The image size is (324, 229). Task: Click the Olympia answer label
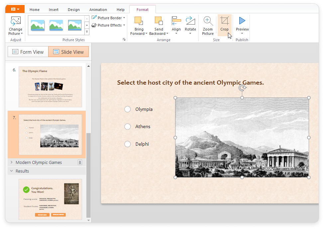pyautogui.click(x=144, y=109)
